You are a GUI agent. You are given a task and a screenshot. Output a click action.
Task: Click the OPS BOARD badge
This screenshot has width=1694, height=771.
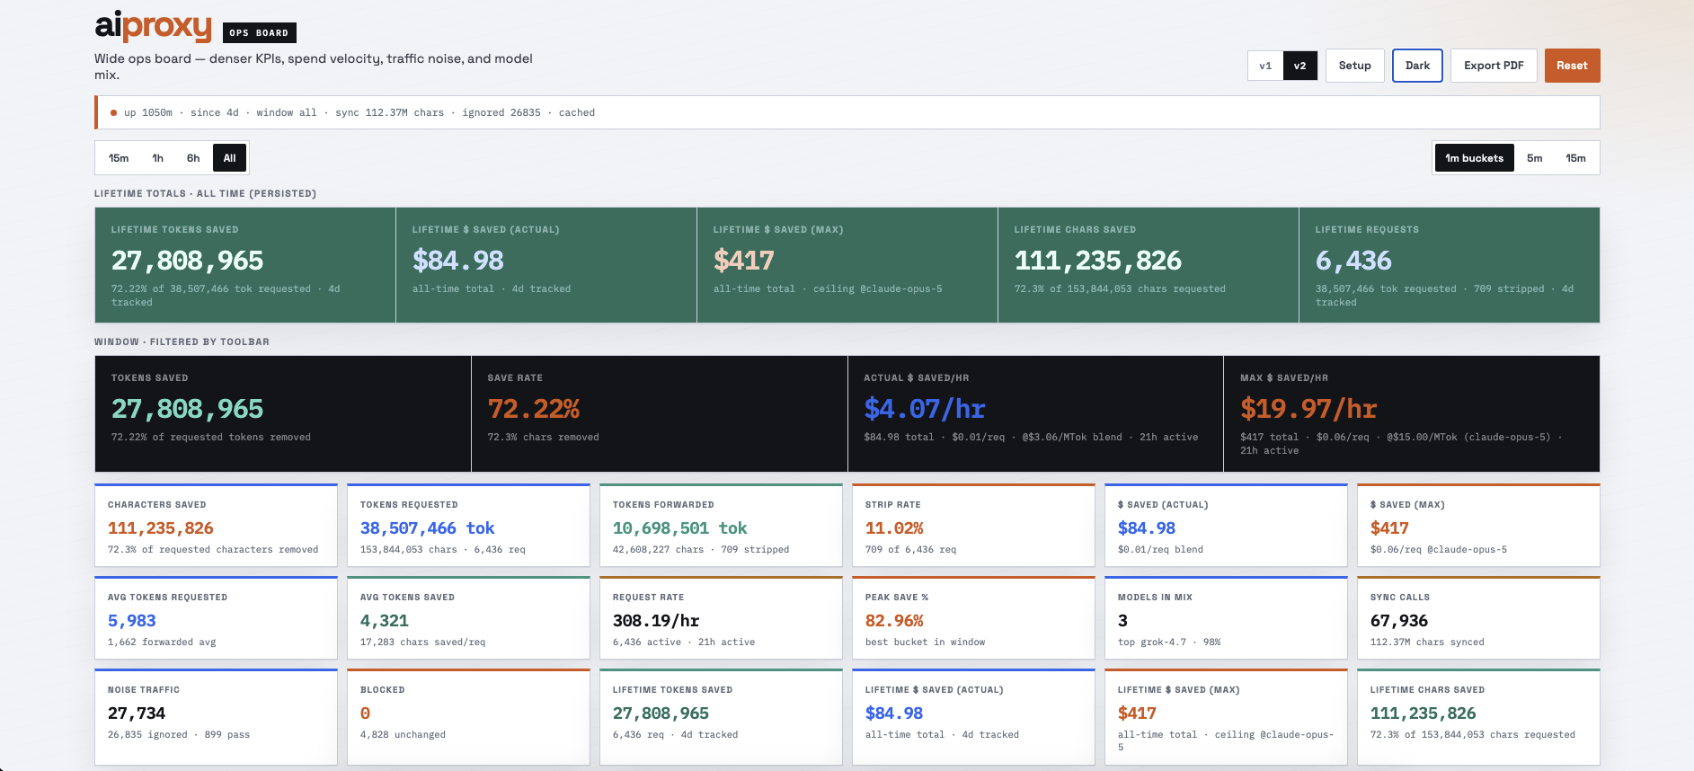[259, 33]
